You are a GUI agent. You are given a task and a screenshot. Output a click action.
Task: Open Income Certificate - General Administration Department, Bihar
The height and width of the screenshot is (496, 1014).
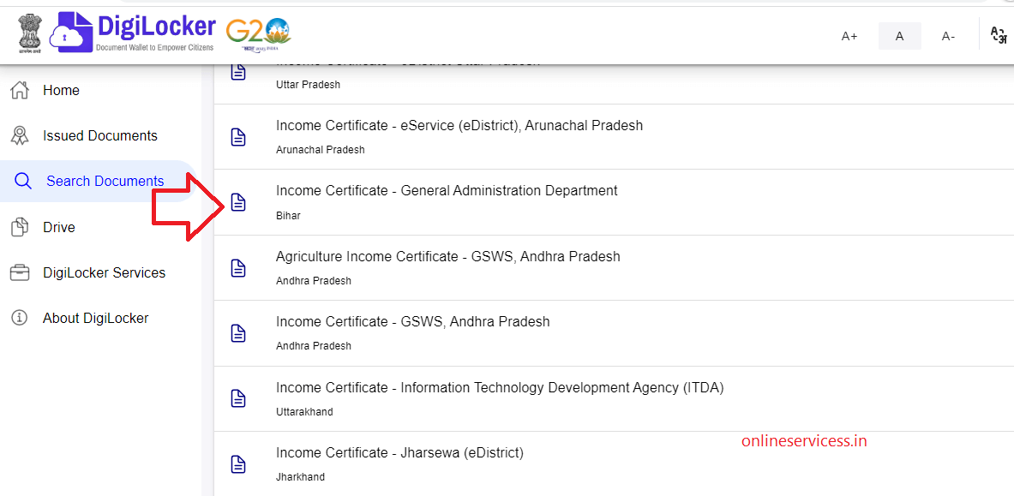[447, 190]
